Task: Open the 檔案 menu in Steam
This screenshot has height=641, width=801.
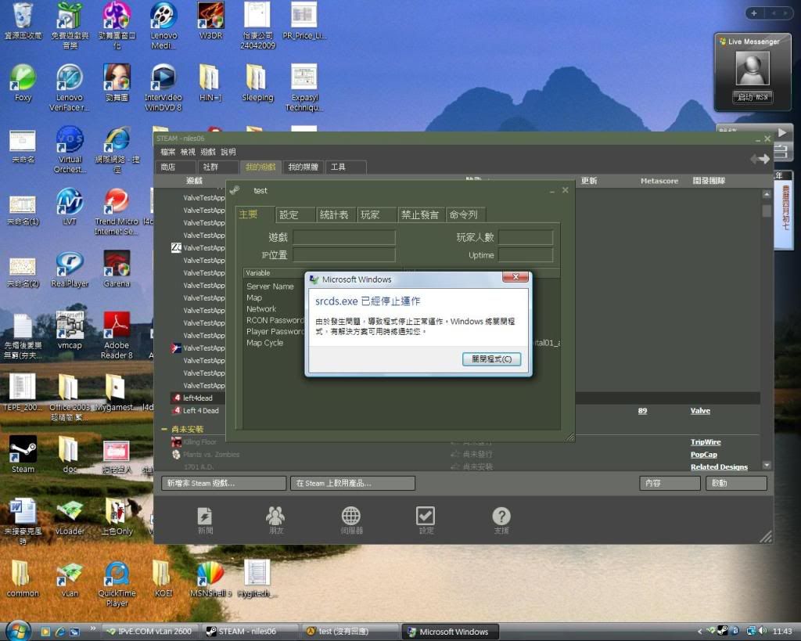Action: pyautogui.click(x=168, y=152)
